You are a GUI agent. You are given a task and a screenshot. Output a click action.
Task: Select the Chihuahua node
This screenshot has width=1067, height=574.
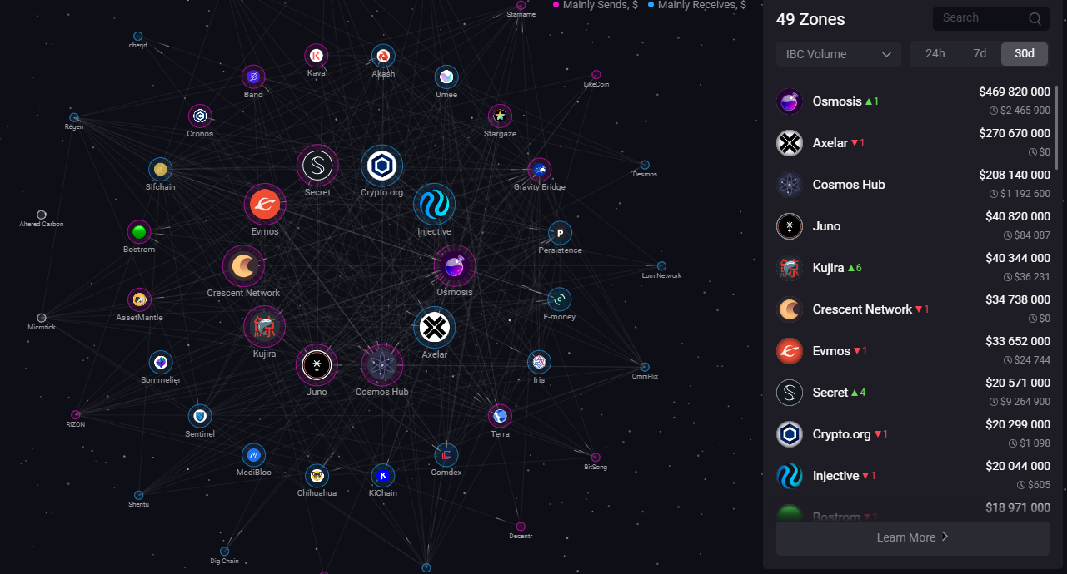[x=317, y=476]
